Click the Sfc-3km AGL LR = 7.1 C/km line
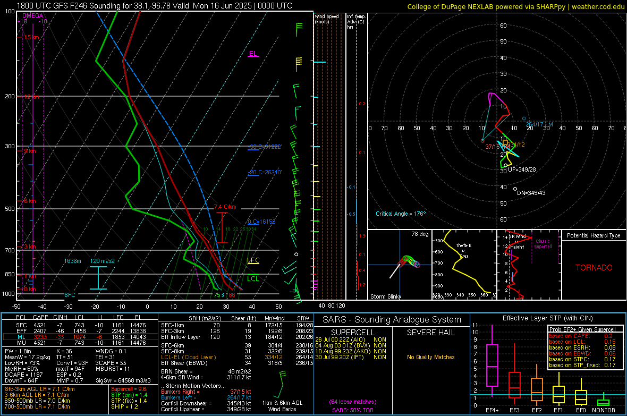 (x=40, y=389)
